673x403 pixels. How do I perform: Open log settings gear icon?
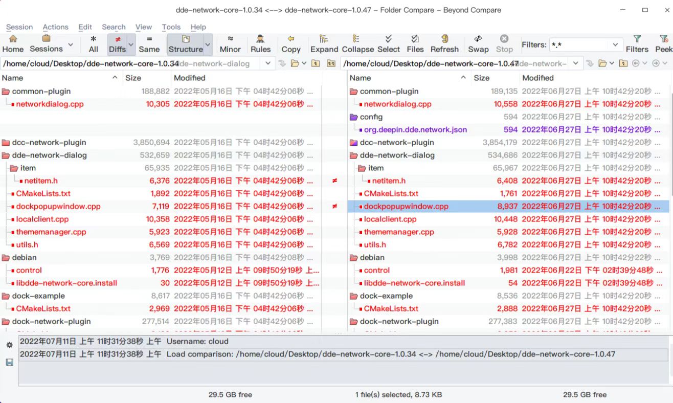pos(9,345)
